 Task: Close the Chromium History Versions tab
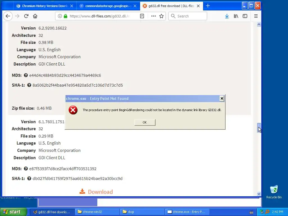click(72, 6)
